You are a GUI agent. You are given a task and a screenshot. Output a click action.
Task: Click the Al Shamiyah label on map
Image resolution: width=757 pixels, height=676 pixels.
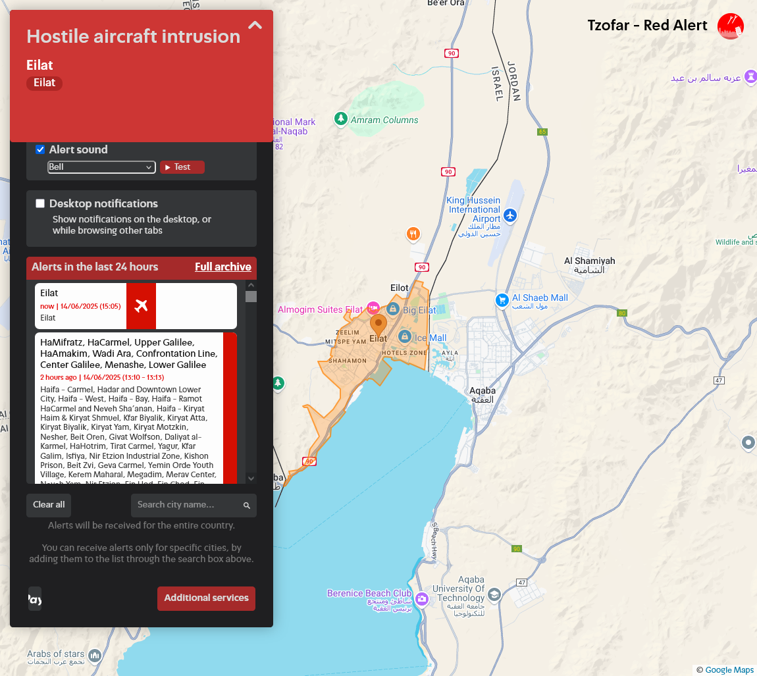coord(590,265)
